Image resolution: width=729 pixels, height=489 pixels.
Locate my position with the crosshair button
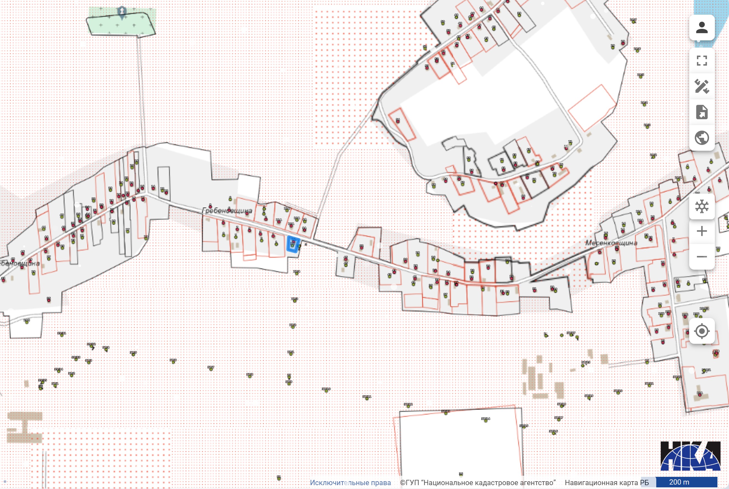pyautogui.click(x=702, y=331)
